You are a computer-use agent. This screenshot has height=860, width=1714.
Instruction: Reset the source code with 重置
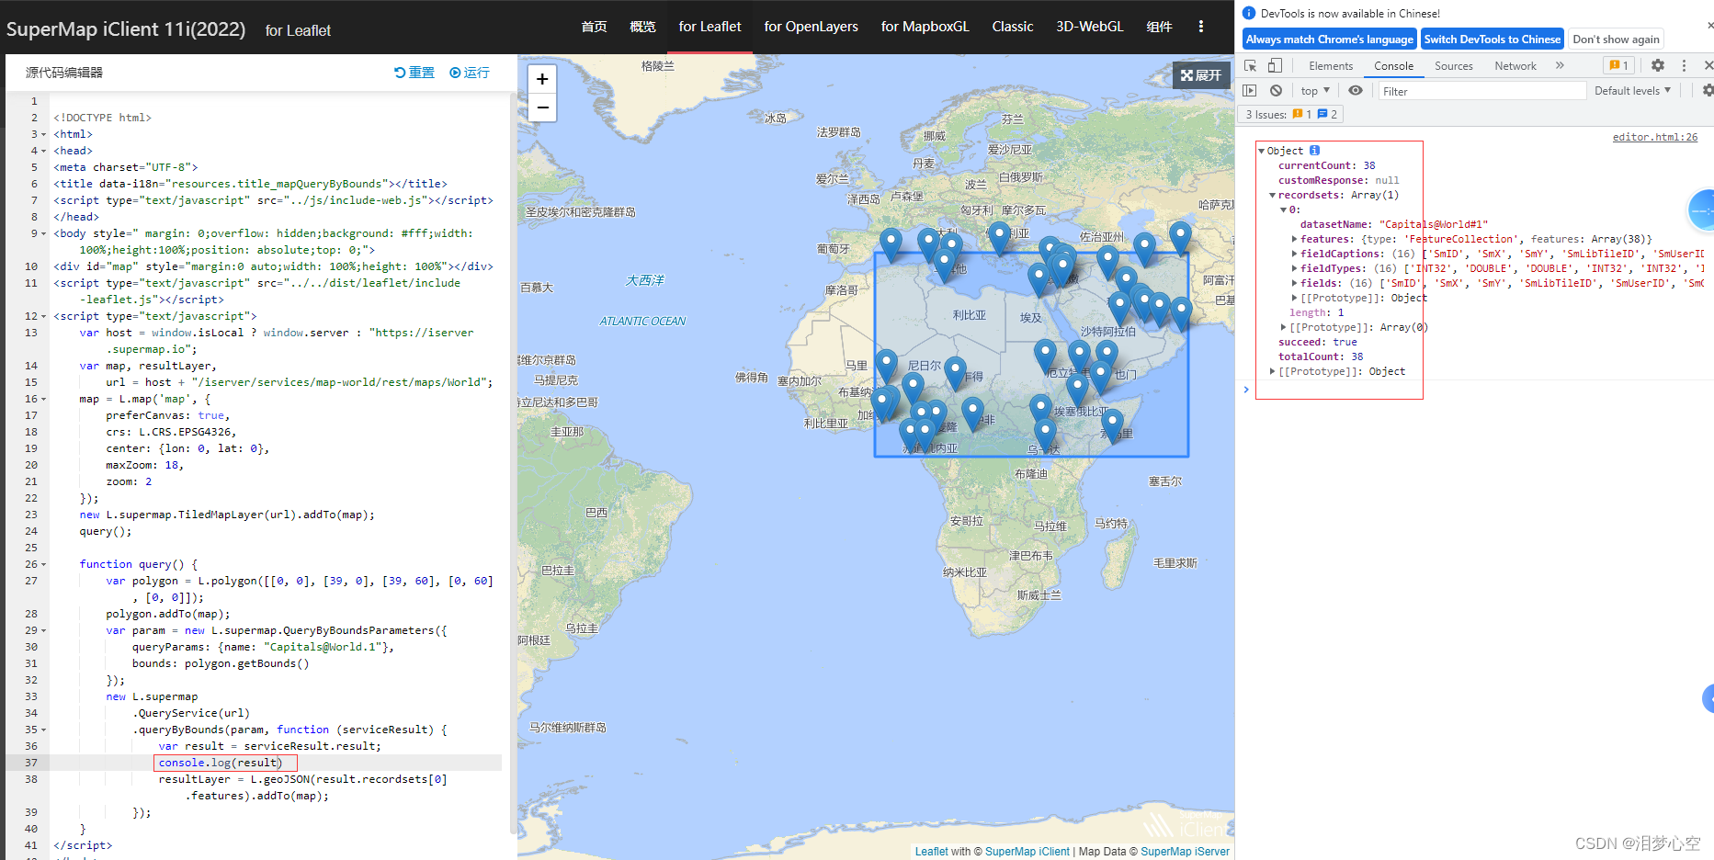414,73
